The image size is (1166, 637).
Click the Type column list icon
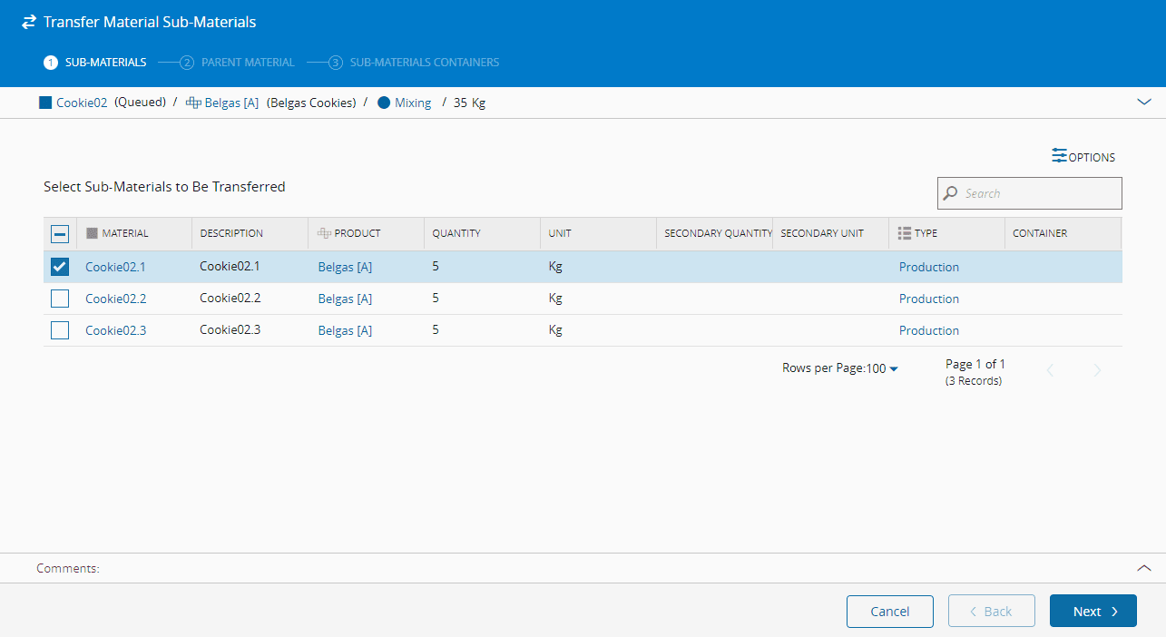pyautogui.click(x=904, y=233)
